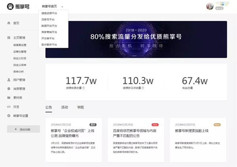Open 背景图设置 submenu item
Screen dimensions: 237x167
click(20, 45)
